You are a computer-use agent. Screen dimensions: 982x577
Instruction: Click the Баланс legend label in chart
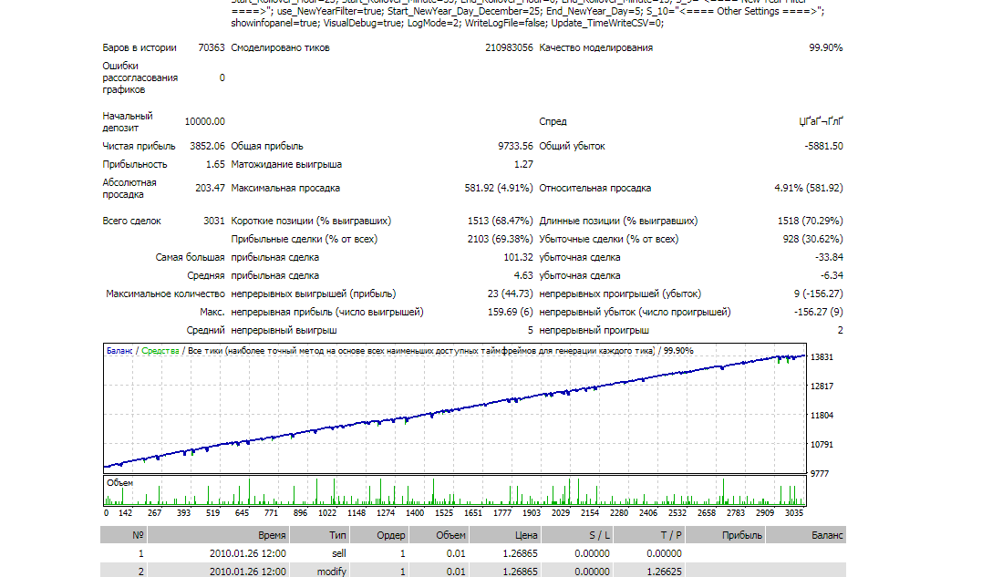tap(119, 351)
